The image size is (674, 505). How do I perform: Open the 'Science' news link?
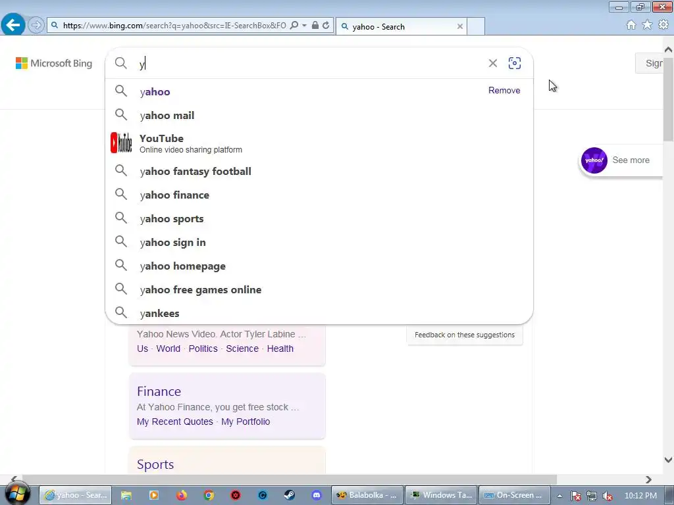(242, 349)
